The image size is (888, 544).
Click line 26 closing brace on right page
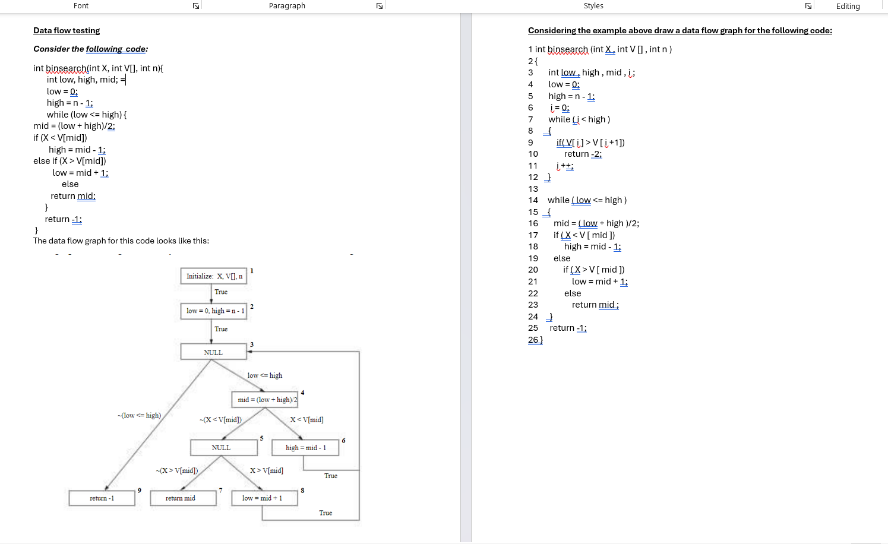[534, 339]
